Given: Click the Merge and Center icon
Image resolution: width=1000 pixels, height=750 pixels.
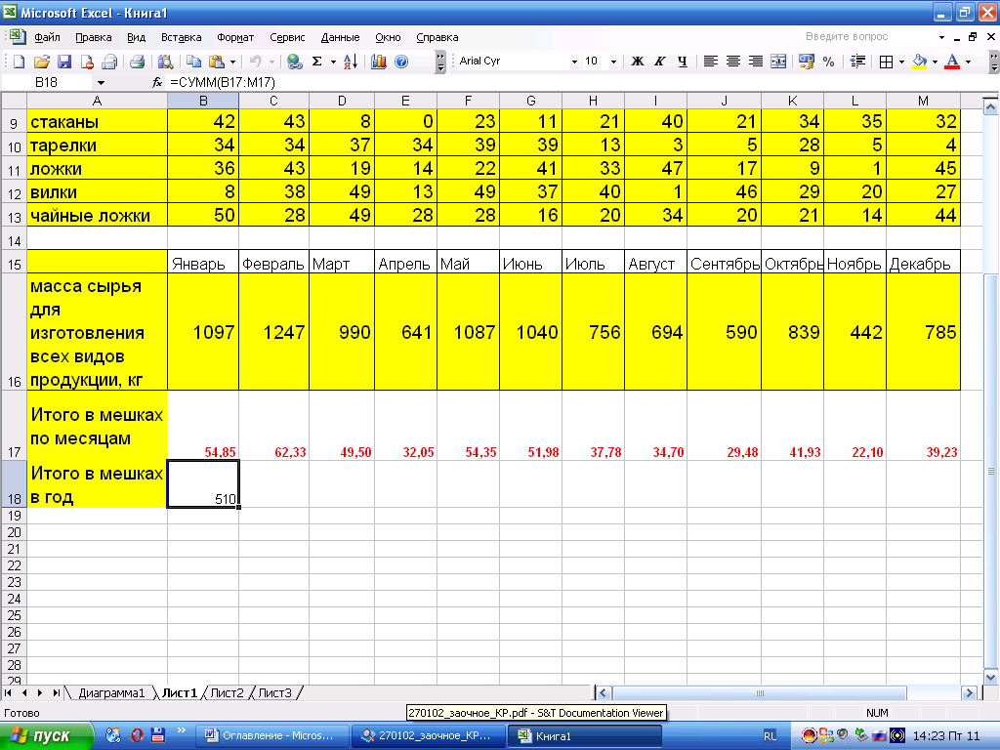Looking at the screenshot, I should coord(777,62).
